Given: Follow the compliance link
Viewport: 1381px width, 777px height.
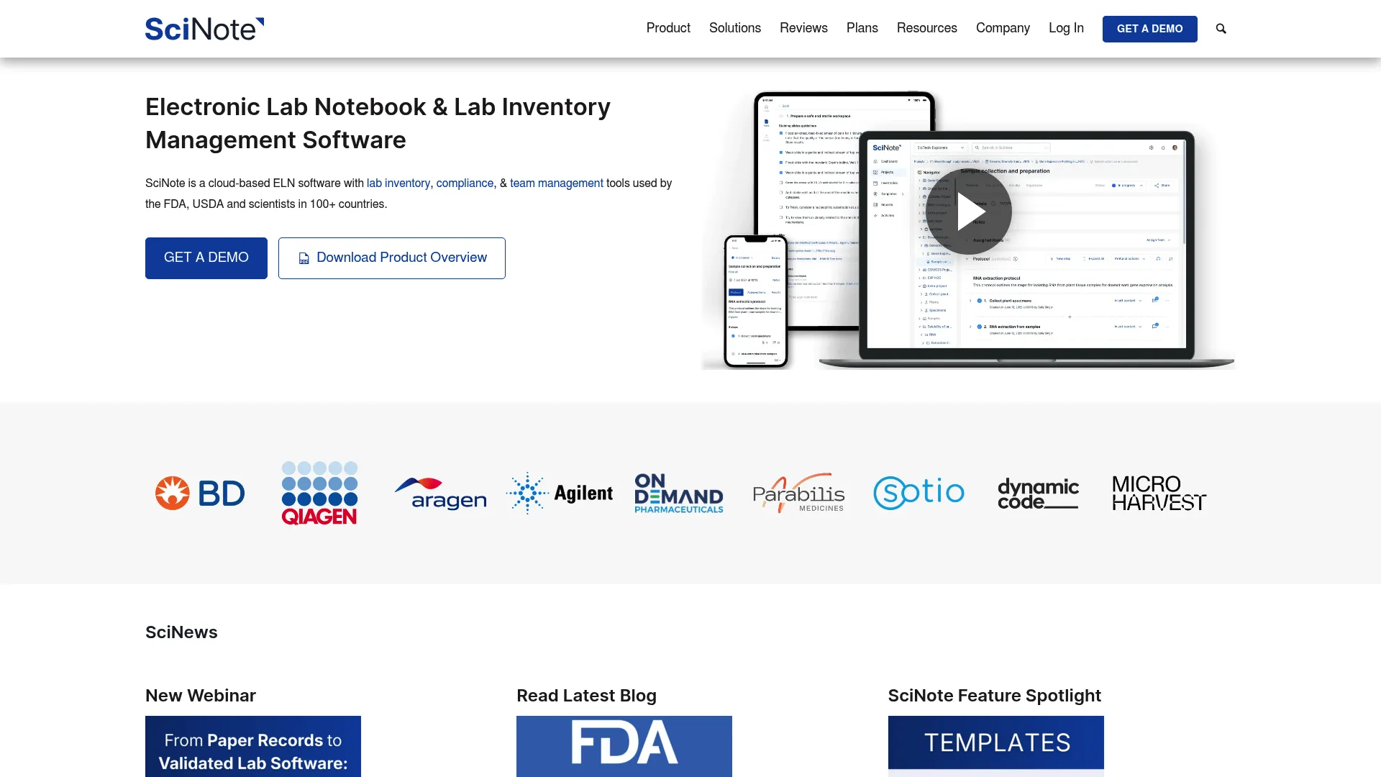Looking at the screenshot, I should (465, 183).
